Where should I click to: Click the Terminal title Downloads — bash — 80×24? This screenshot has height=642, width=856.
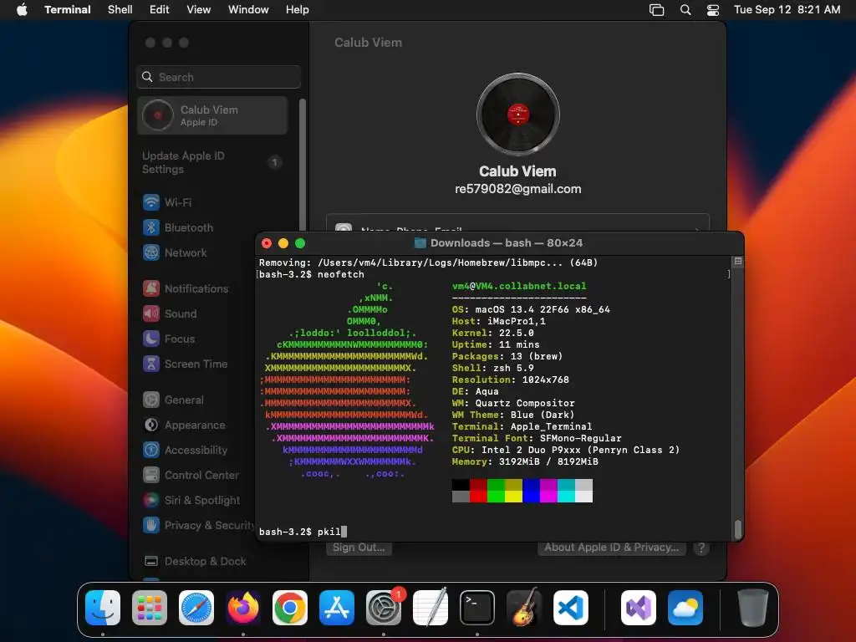[x=506, y=243]
